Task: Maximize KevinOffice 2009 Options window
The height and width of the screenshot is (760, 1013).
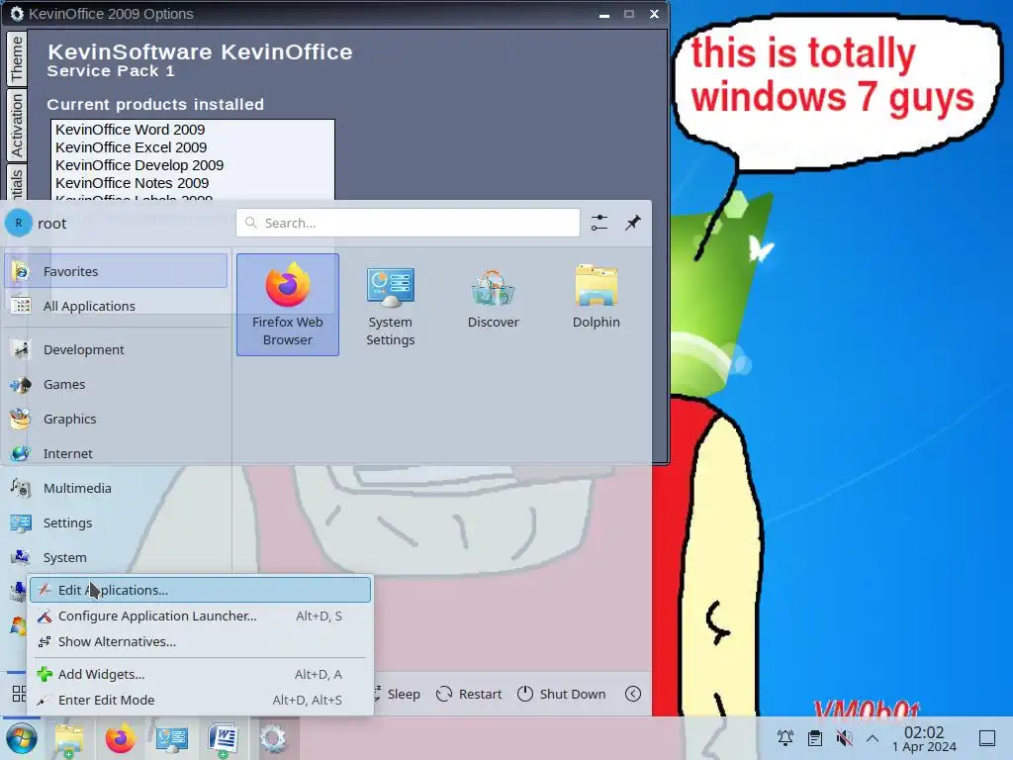Action: point(628,14)
